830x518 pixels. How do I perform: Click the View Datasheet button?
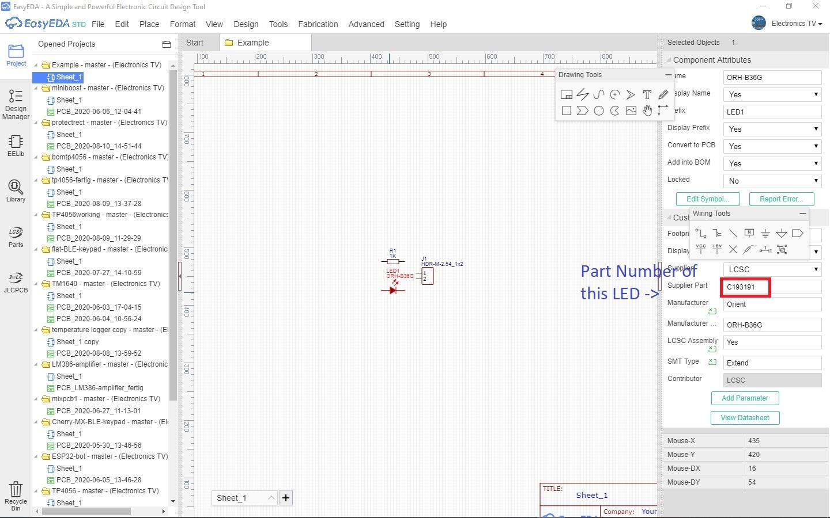click(745, 418)
